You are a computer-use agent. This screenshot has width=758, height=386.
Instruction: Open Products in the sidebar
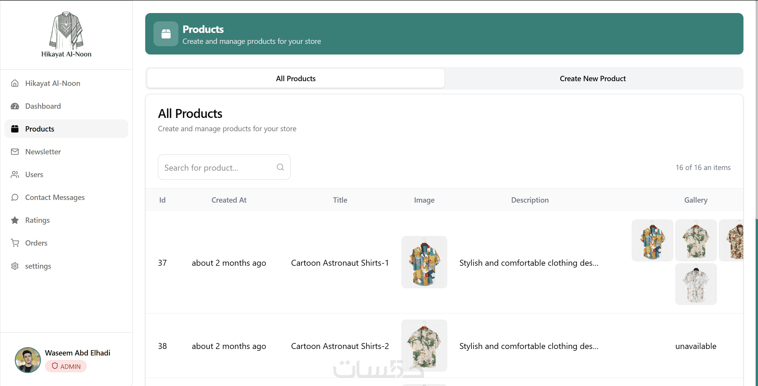(x=40, y=129)
